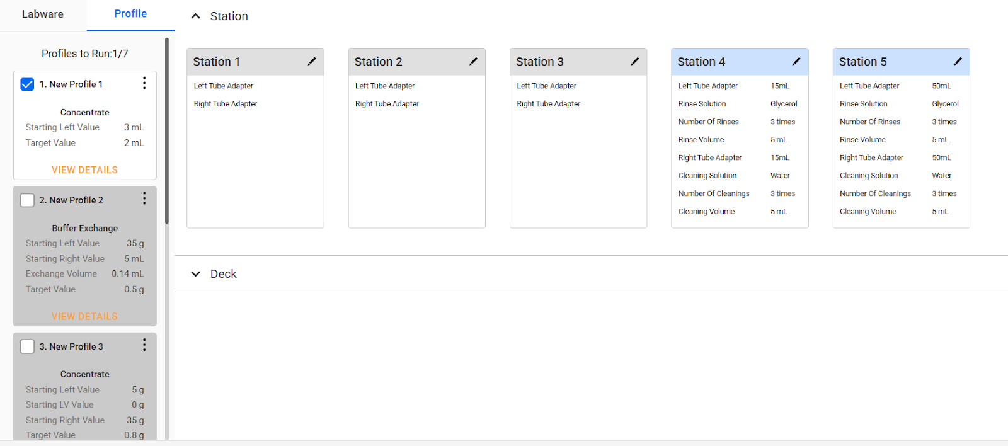The height and width of the screenshot is (446, 1008).
Task: Open more options for New Profile 1
Action: 144,83
